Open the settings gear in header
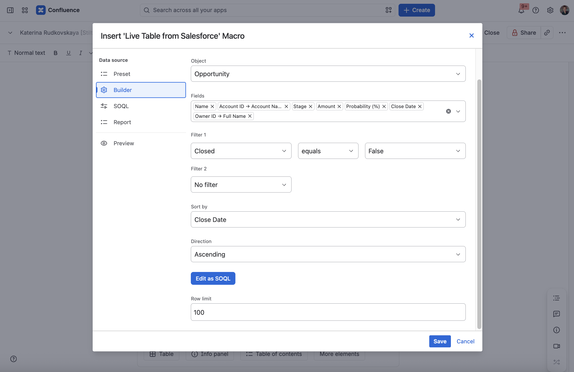Screen dimensions: 574x372 click(x=550, y=10)
